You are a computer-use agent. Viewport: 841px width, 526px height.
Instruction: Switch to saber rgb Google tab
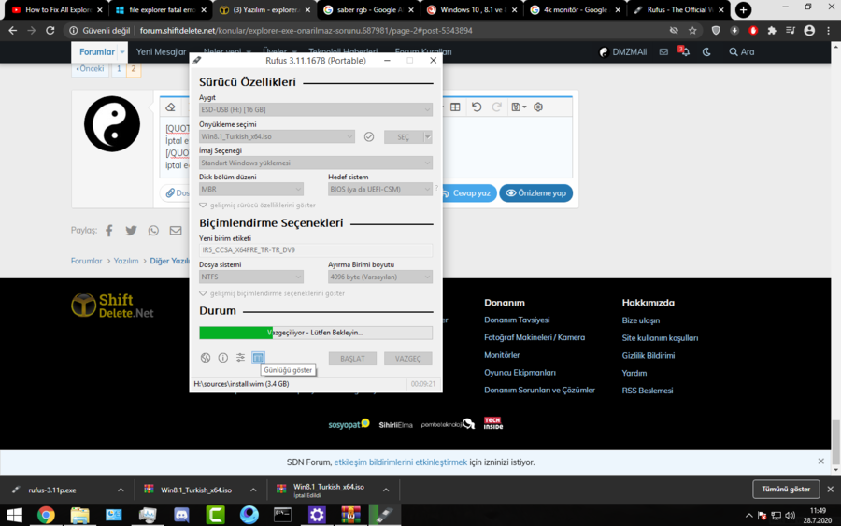(369, 9)
